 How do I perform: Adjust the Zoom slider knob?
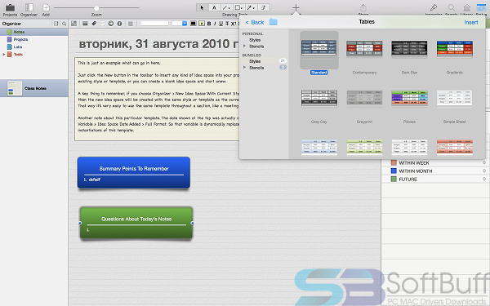coord(96,8)
